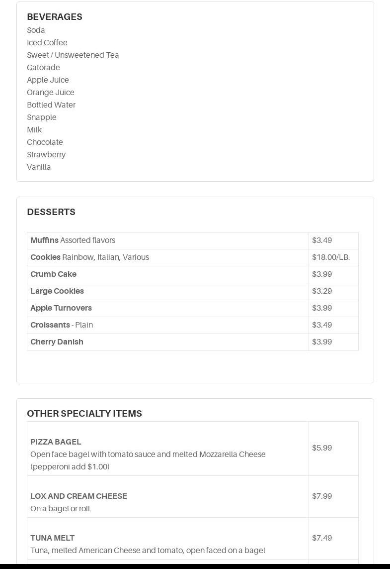Click the LOX AND CREAM CHEESE title
This screenshot has width=390, height=569.
[78, 496]
